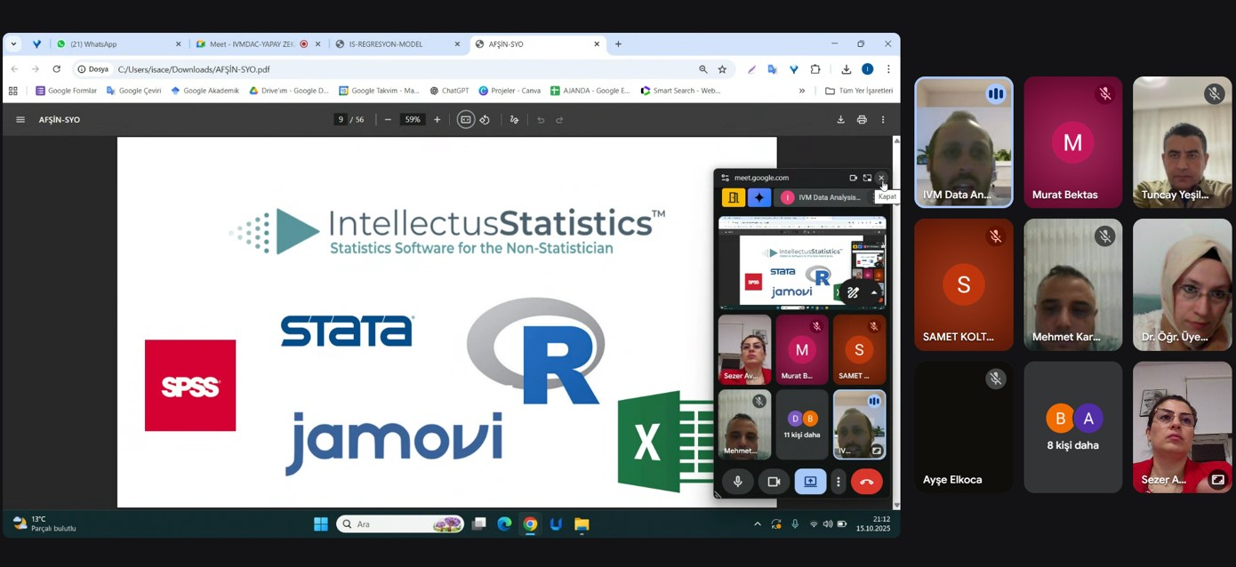
Task: Rotate the PDF page counterclockwise
Action: tap(485, 120)
